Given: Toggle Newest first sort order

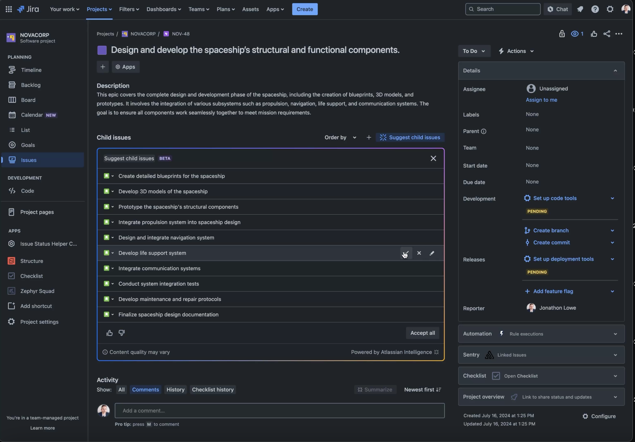Looking at the screenshot, I should (422, 390).
